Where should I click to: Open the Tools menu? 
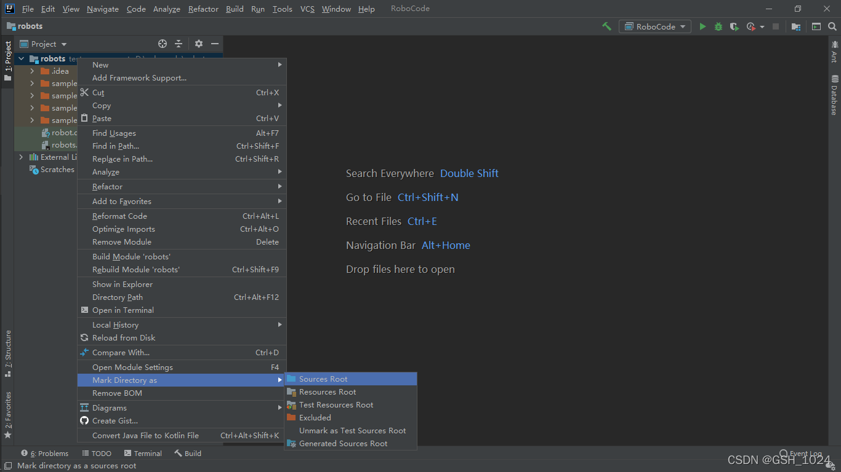tap(283, 9)
